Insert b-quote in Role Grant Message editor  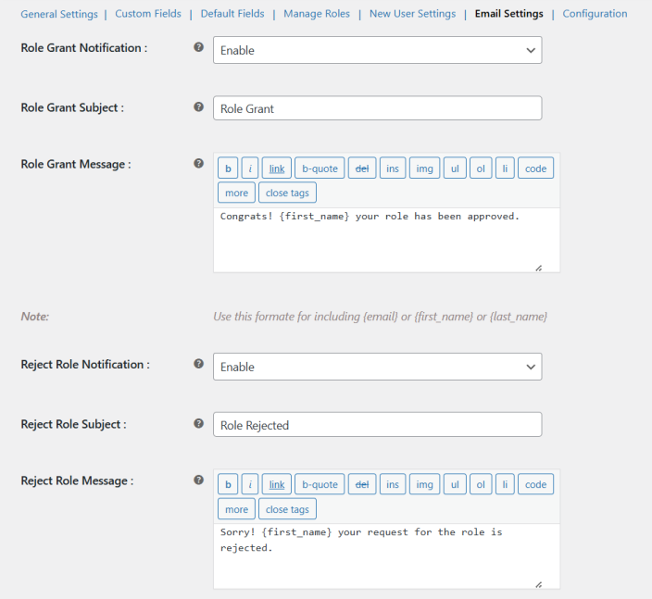click(320, 168)
